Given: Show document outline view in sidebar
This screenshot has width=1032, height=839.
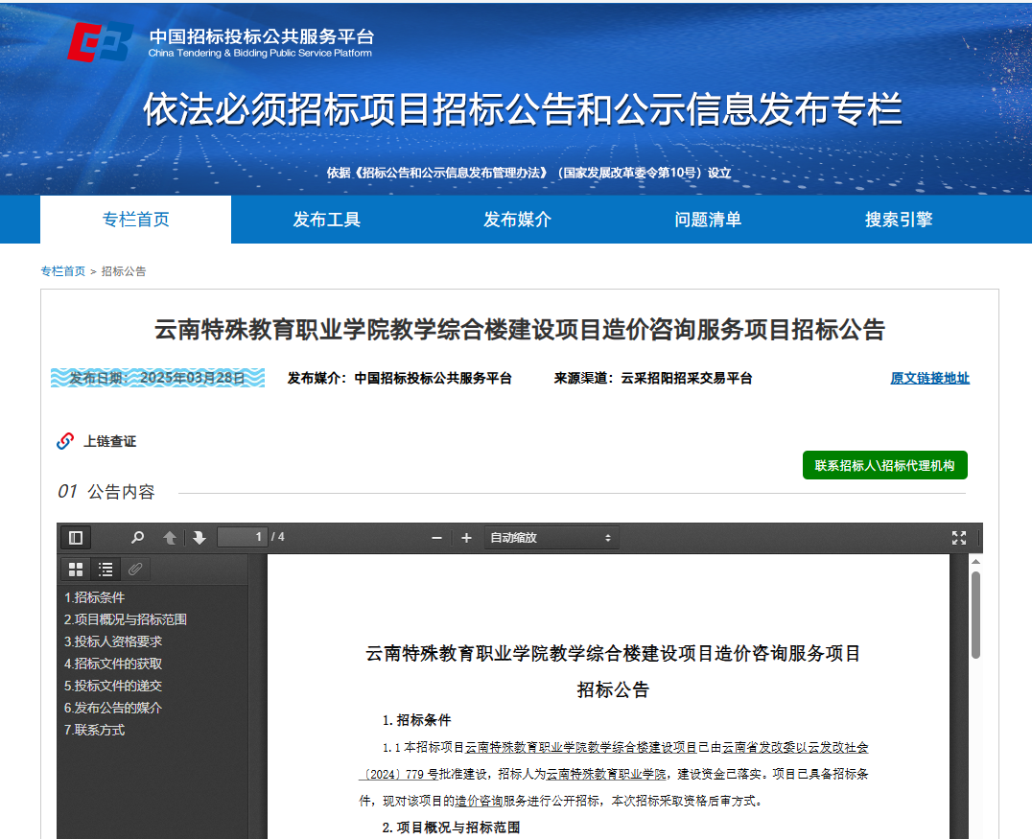Looking at the screenshot, I should pyautogui.click(x=106, y=570).
